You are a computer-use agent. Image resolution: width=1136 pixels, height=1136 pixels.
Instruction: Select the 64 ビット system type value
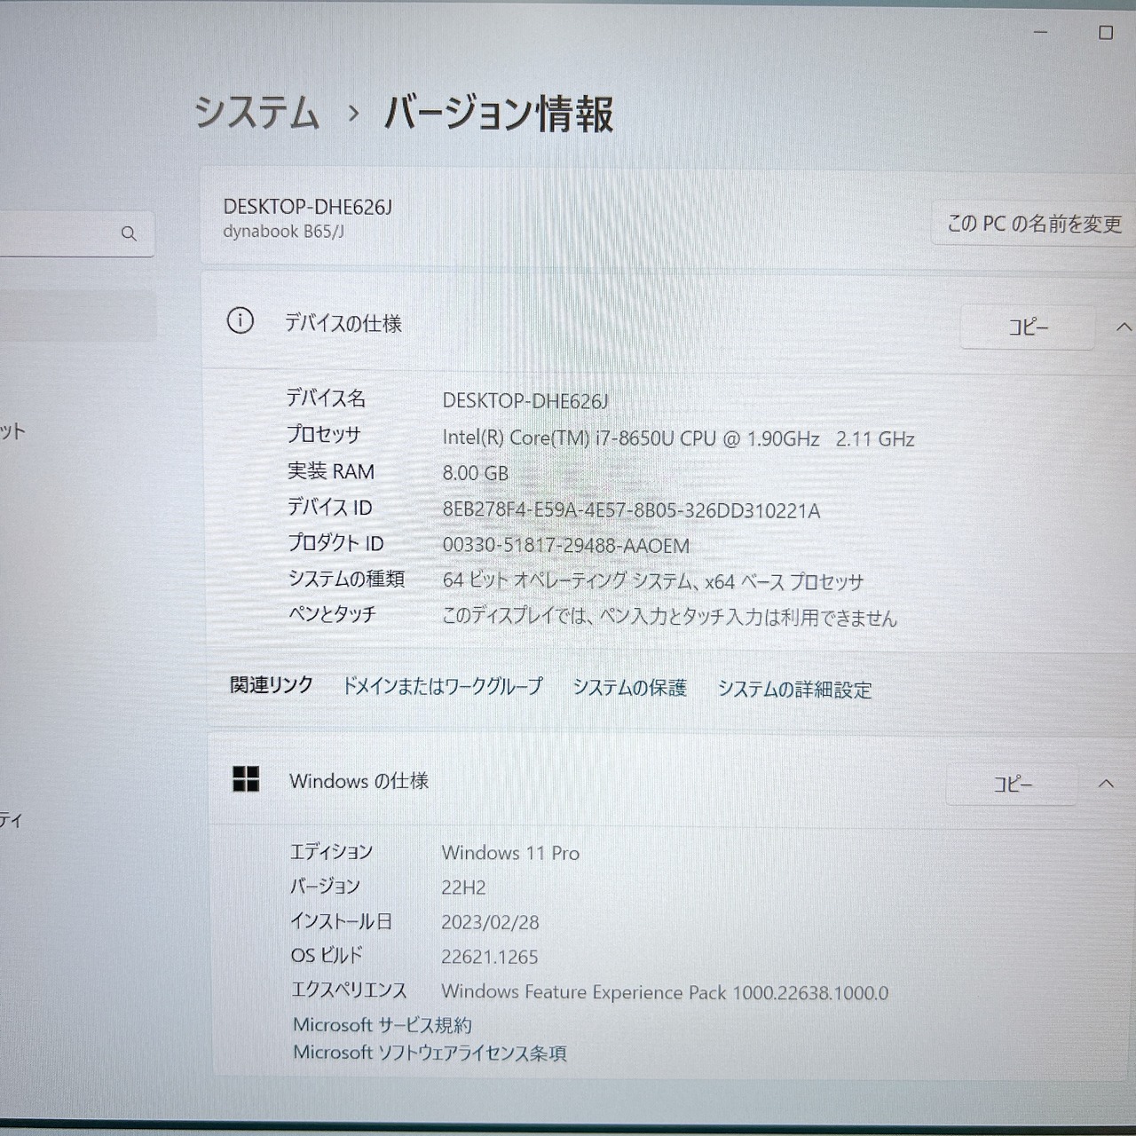point(652,581)
